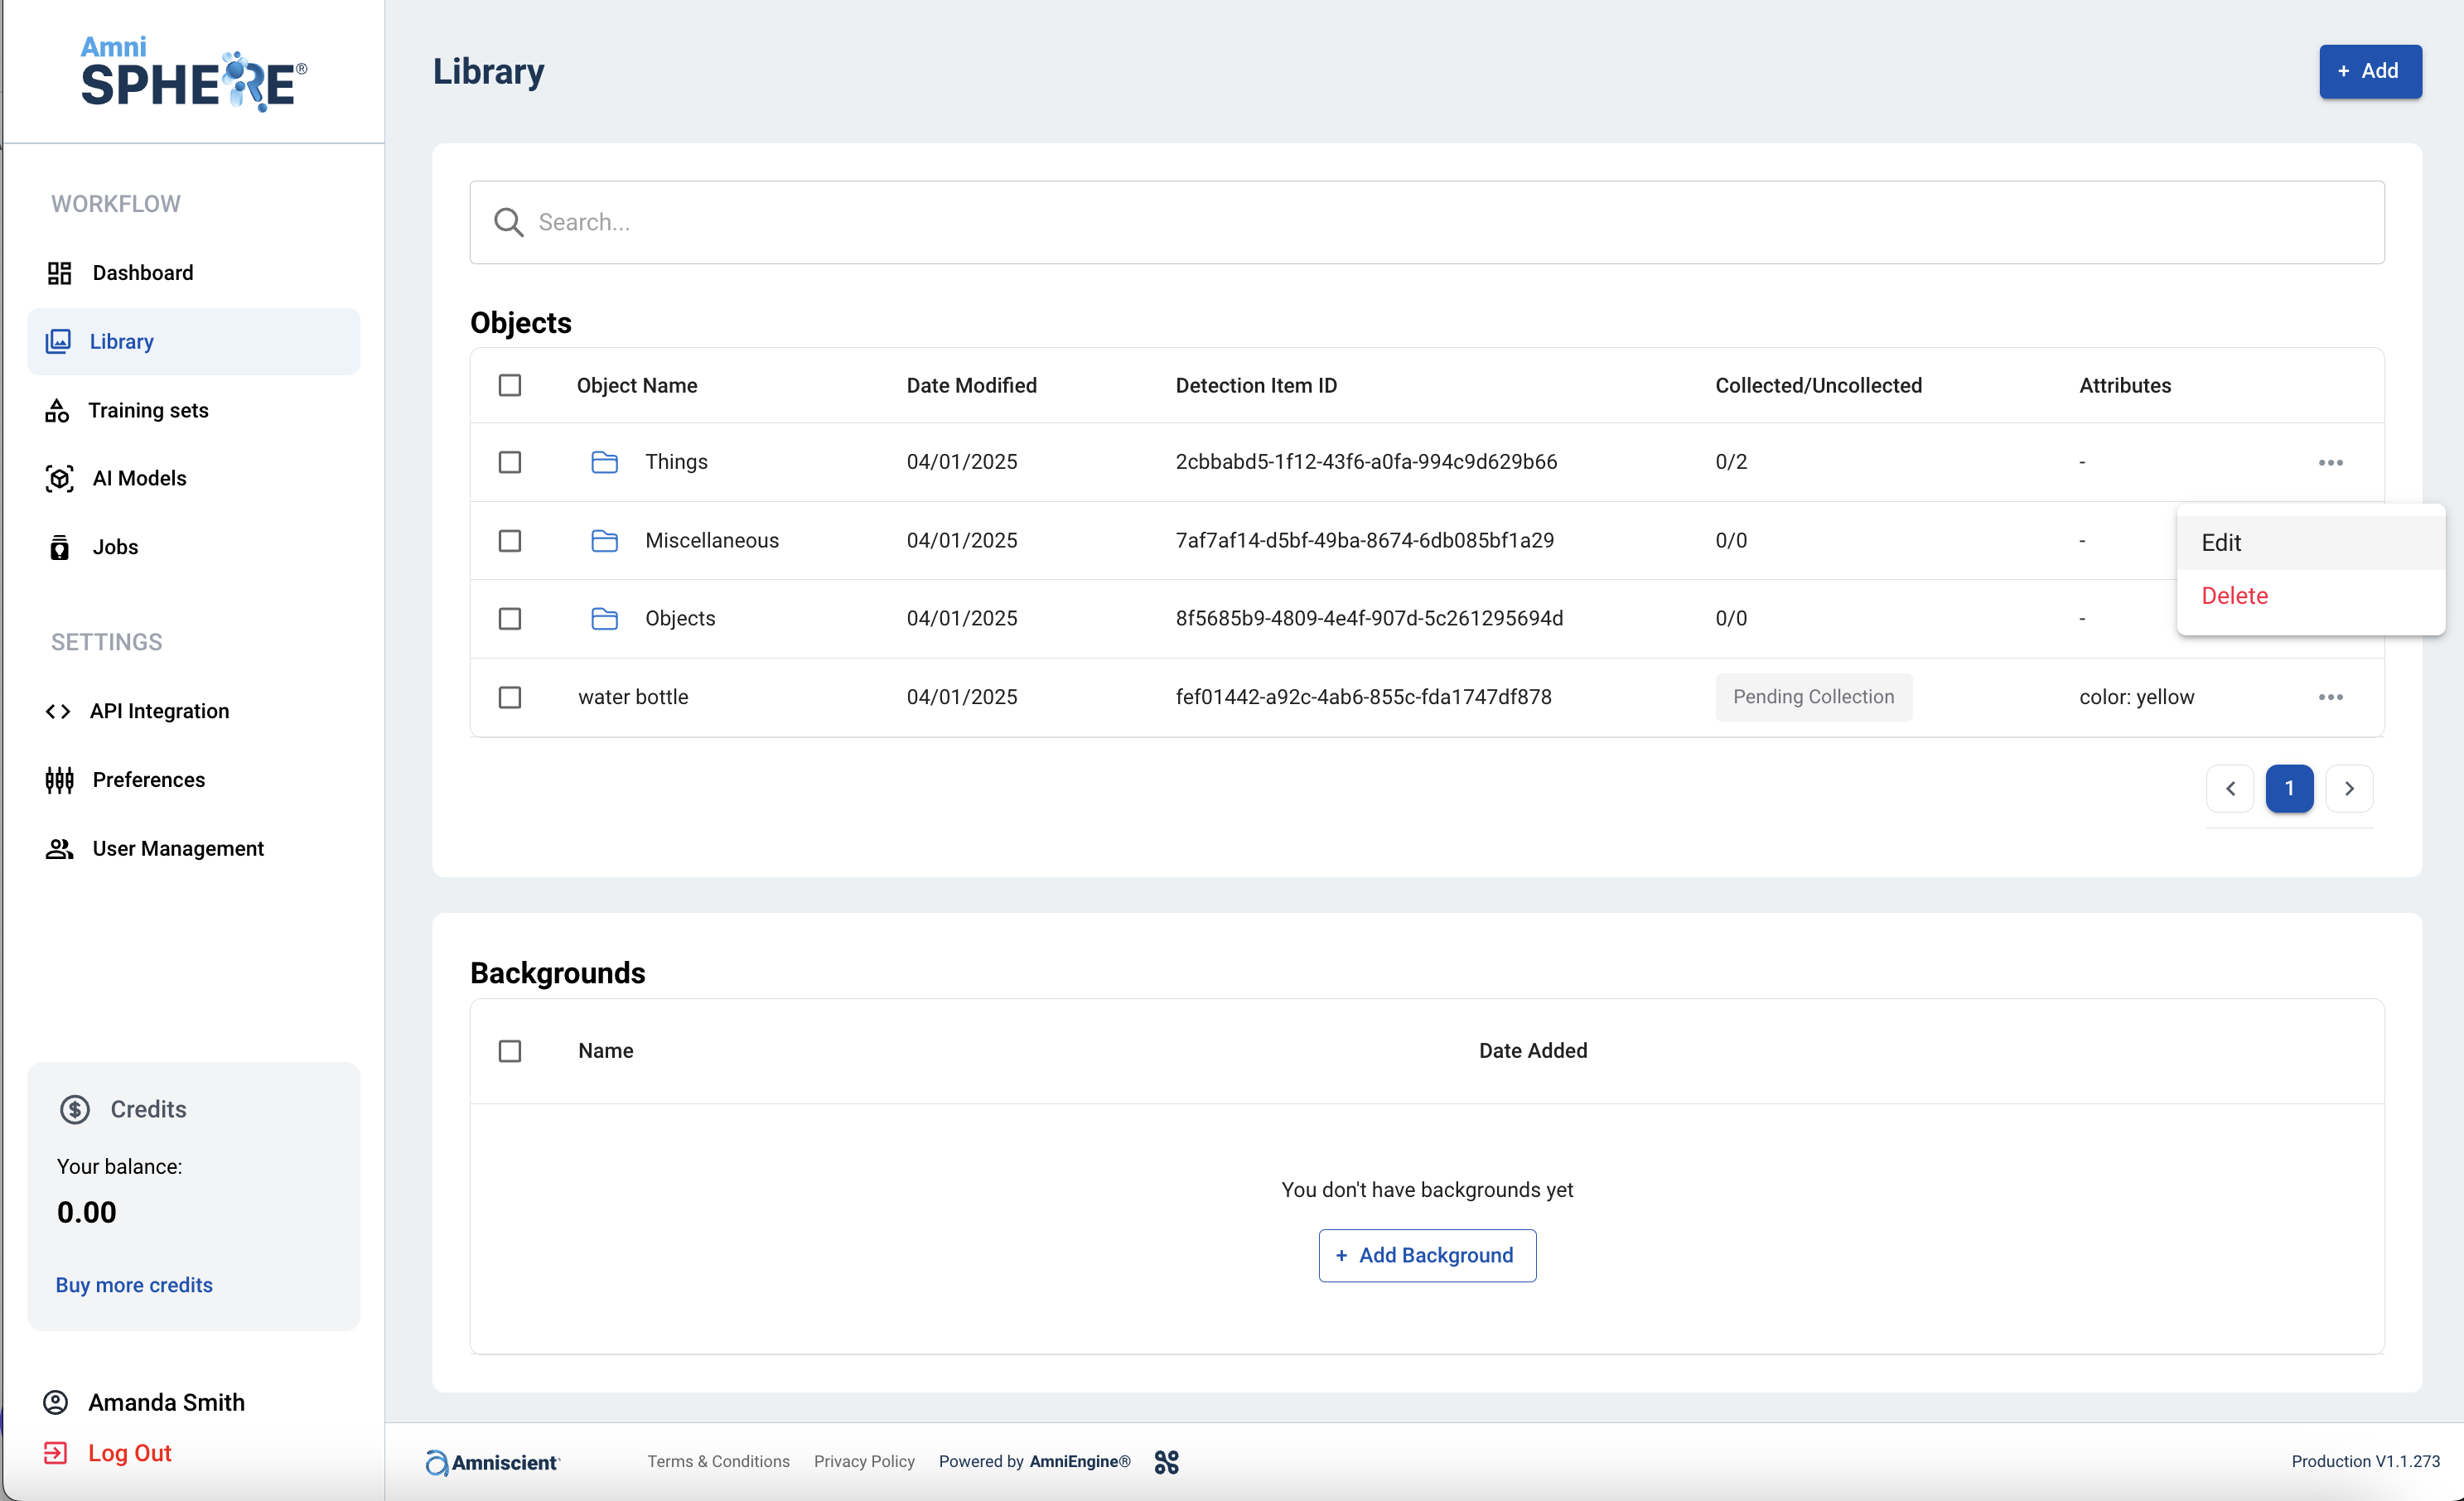Click the Add Background button
Viewport: 2464px width, 1501px height.
click(x=1426, y=1255)
